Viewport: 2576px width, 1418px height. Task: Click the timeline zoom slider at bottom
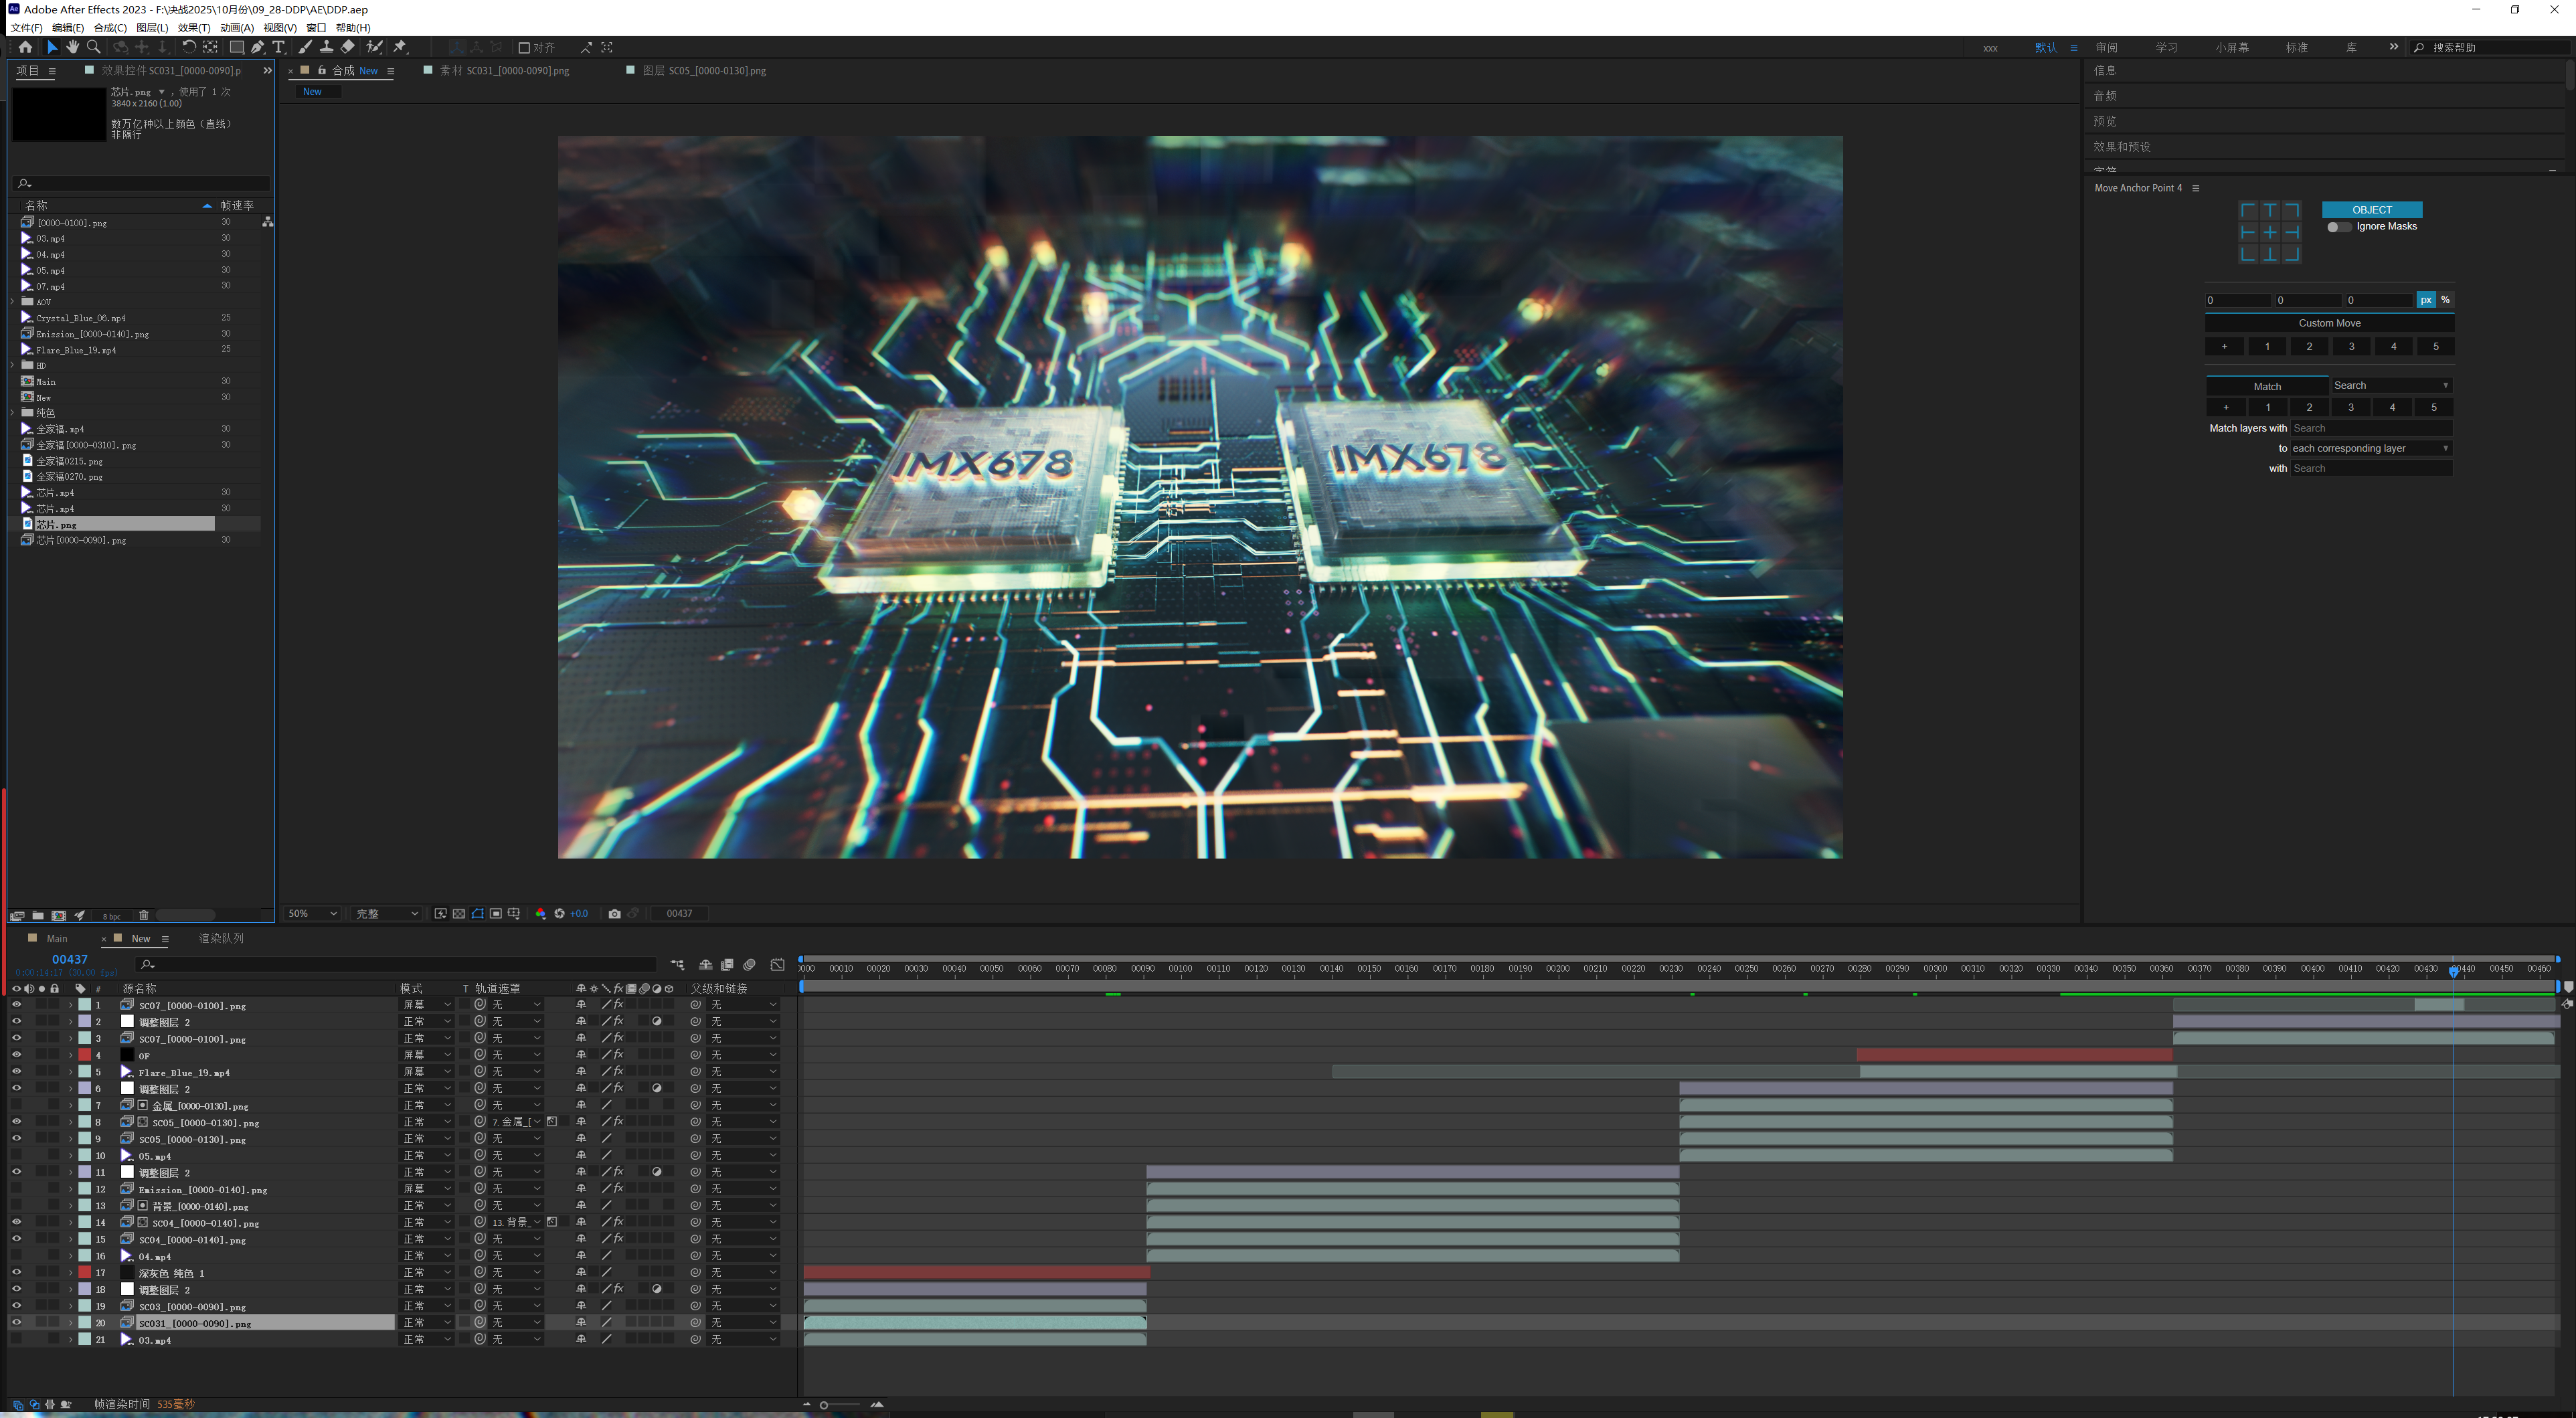(x=840, y=1405)
